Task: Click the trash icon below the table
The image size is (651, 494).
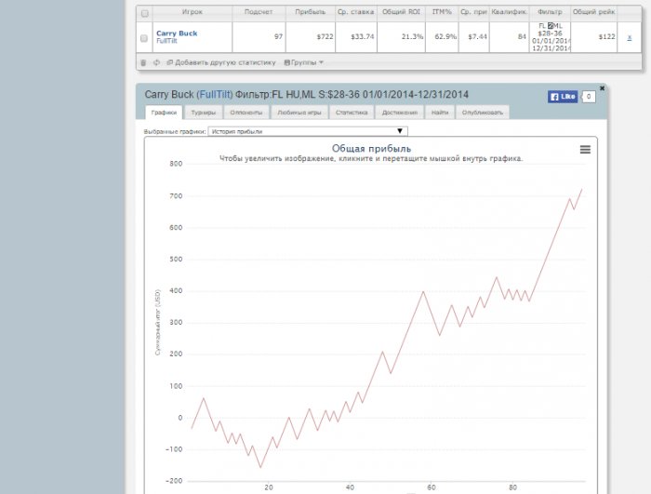Action: point(143,62)
